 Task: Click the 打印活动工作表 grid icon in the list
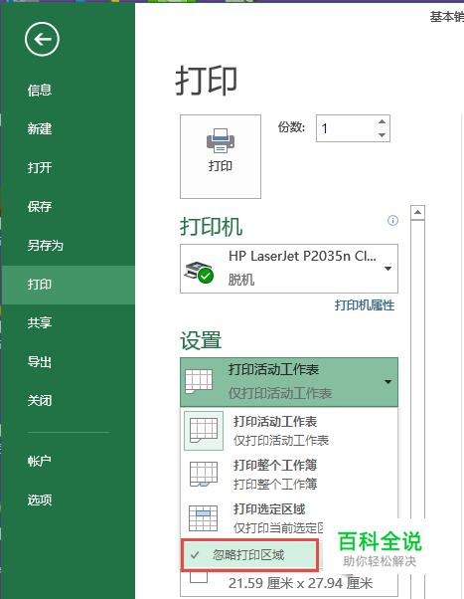[x=204, y=431]
